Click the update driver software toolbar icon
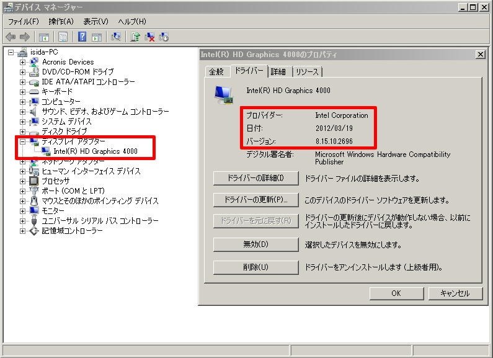 (135, 37)
